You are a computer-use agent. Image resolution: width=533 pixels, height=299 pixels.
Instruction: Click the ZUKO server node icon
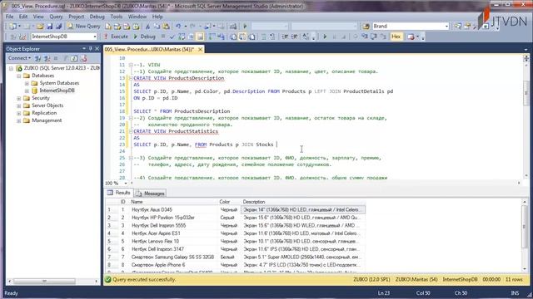point(19,68)
